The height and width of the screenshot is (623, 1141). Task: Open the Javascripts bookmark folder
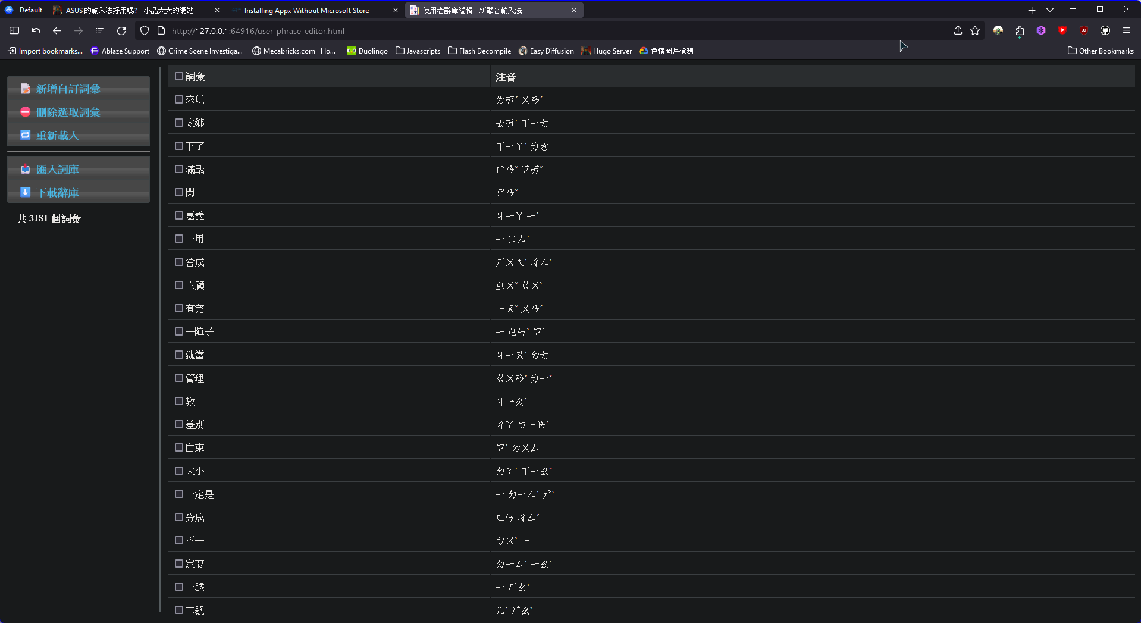pyautogui.click(x=418, y=51)
